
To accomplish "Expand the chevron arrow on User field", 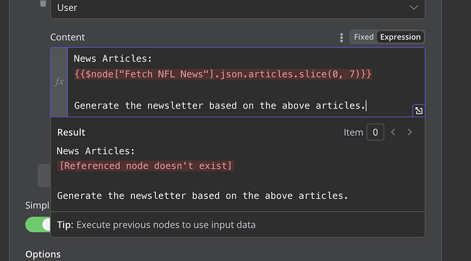I will pyautogui.click(x=414, y=8).
